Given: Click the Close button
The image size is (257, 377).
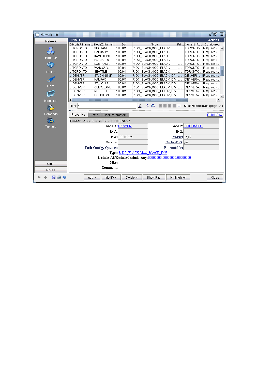Looking at the screenshot, I should click(x=215, y=177).
